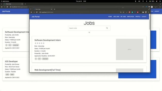Click the dark blue extension icon in front toolbar
This screenshot has width=162, height=91.
(x=135, y=12)
